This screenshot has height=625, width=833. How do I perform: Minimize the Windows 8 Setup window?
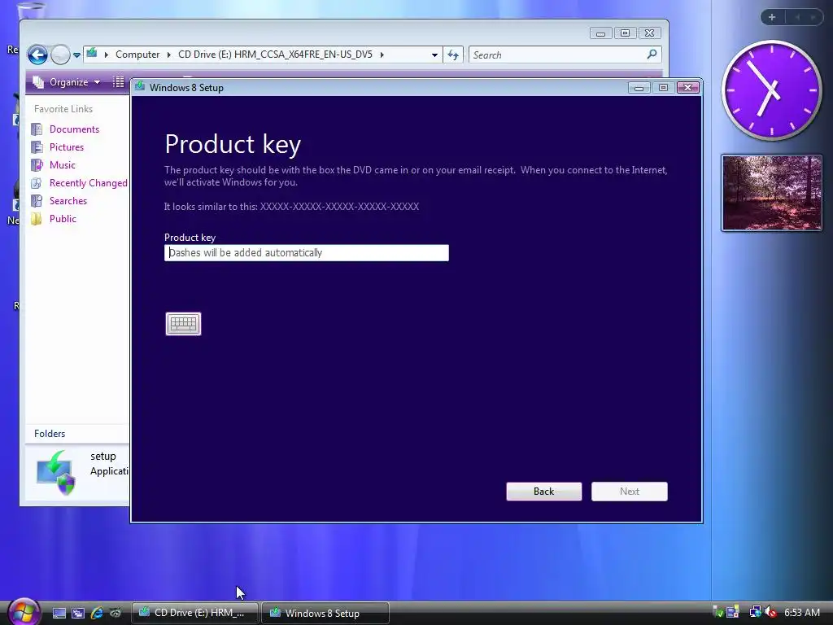tap(639, 88)
